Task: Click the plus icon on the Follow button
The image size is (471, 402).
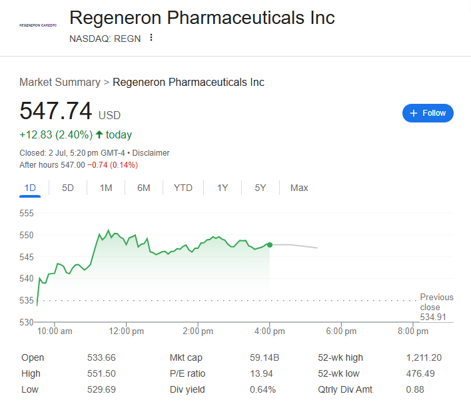Action: pyautogui.click(x=414, y=113)
